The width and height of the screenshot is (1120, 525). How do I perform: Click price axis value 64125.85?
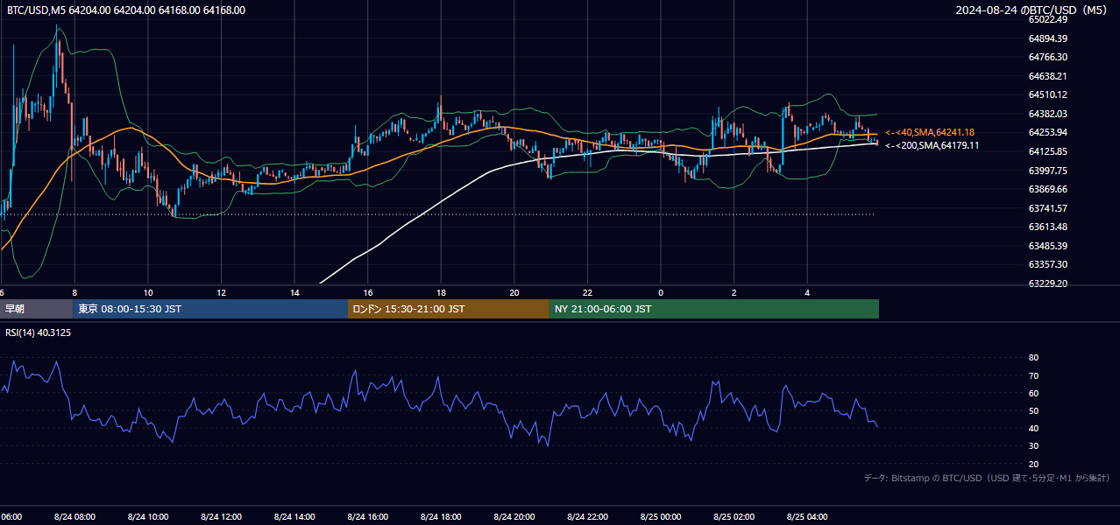click(x=1048, y=151)
